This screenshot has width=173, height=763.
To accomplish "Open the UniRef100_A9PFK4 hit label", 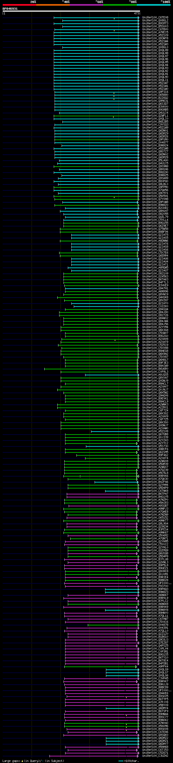I will click(155, 667).
